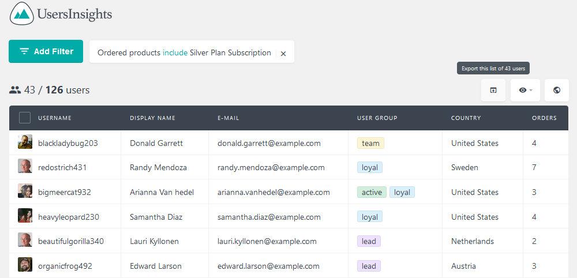Click the lead tag for Lauri Kyllonen
The image size is (577, 278).
(x=369, y=241)
